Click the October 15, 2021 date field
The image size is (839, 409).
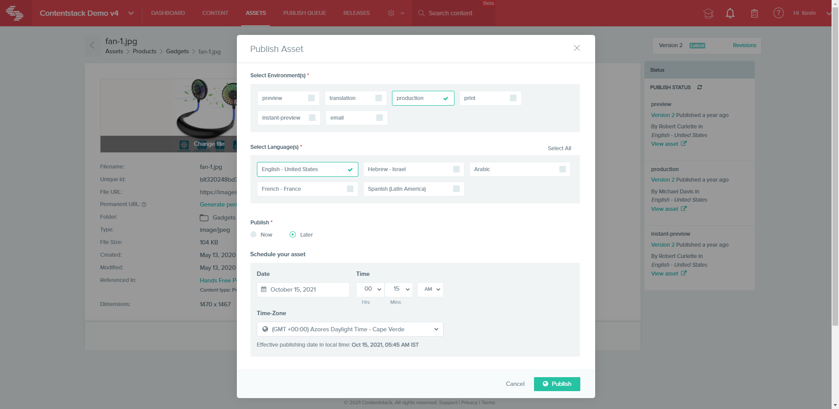(x=303, y=289)
